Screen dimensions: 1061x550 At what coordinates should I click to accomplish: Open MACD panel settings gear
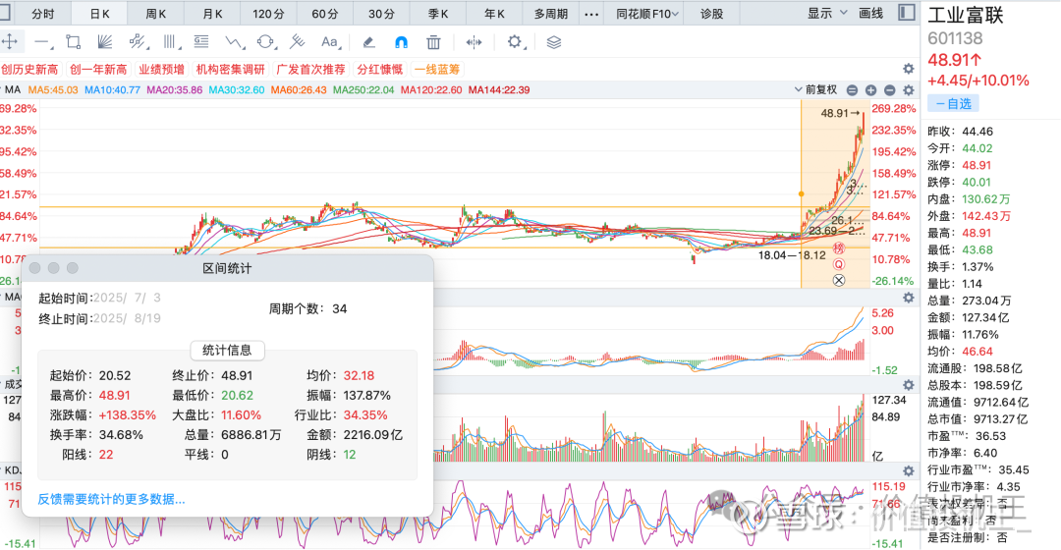tap(908, 298)
